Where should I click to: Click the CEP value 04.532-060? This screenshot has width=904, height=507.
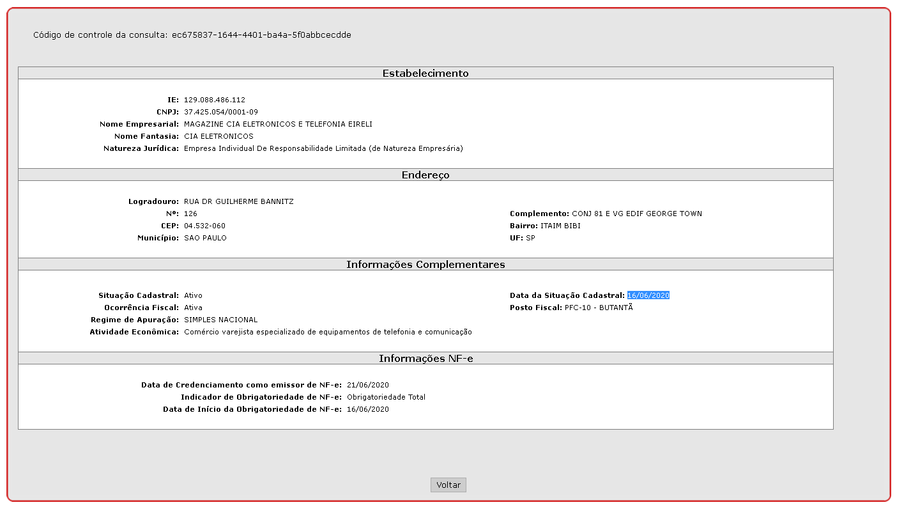tap(204, 226)
